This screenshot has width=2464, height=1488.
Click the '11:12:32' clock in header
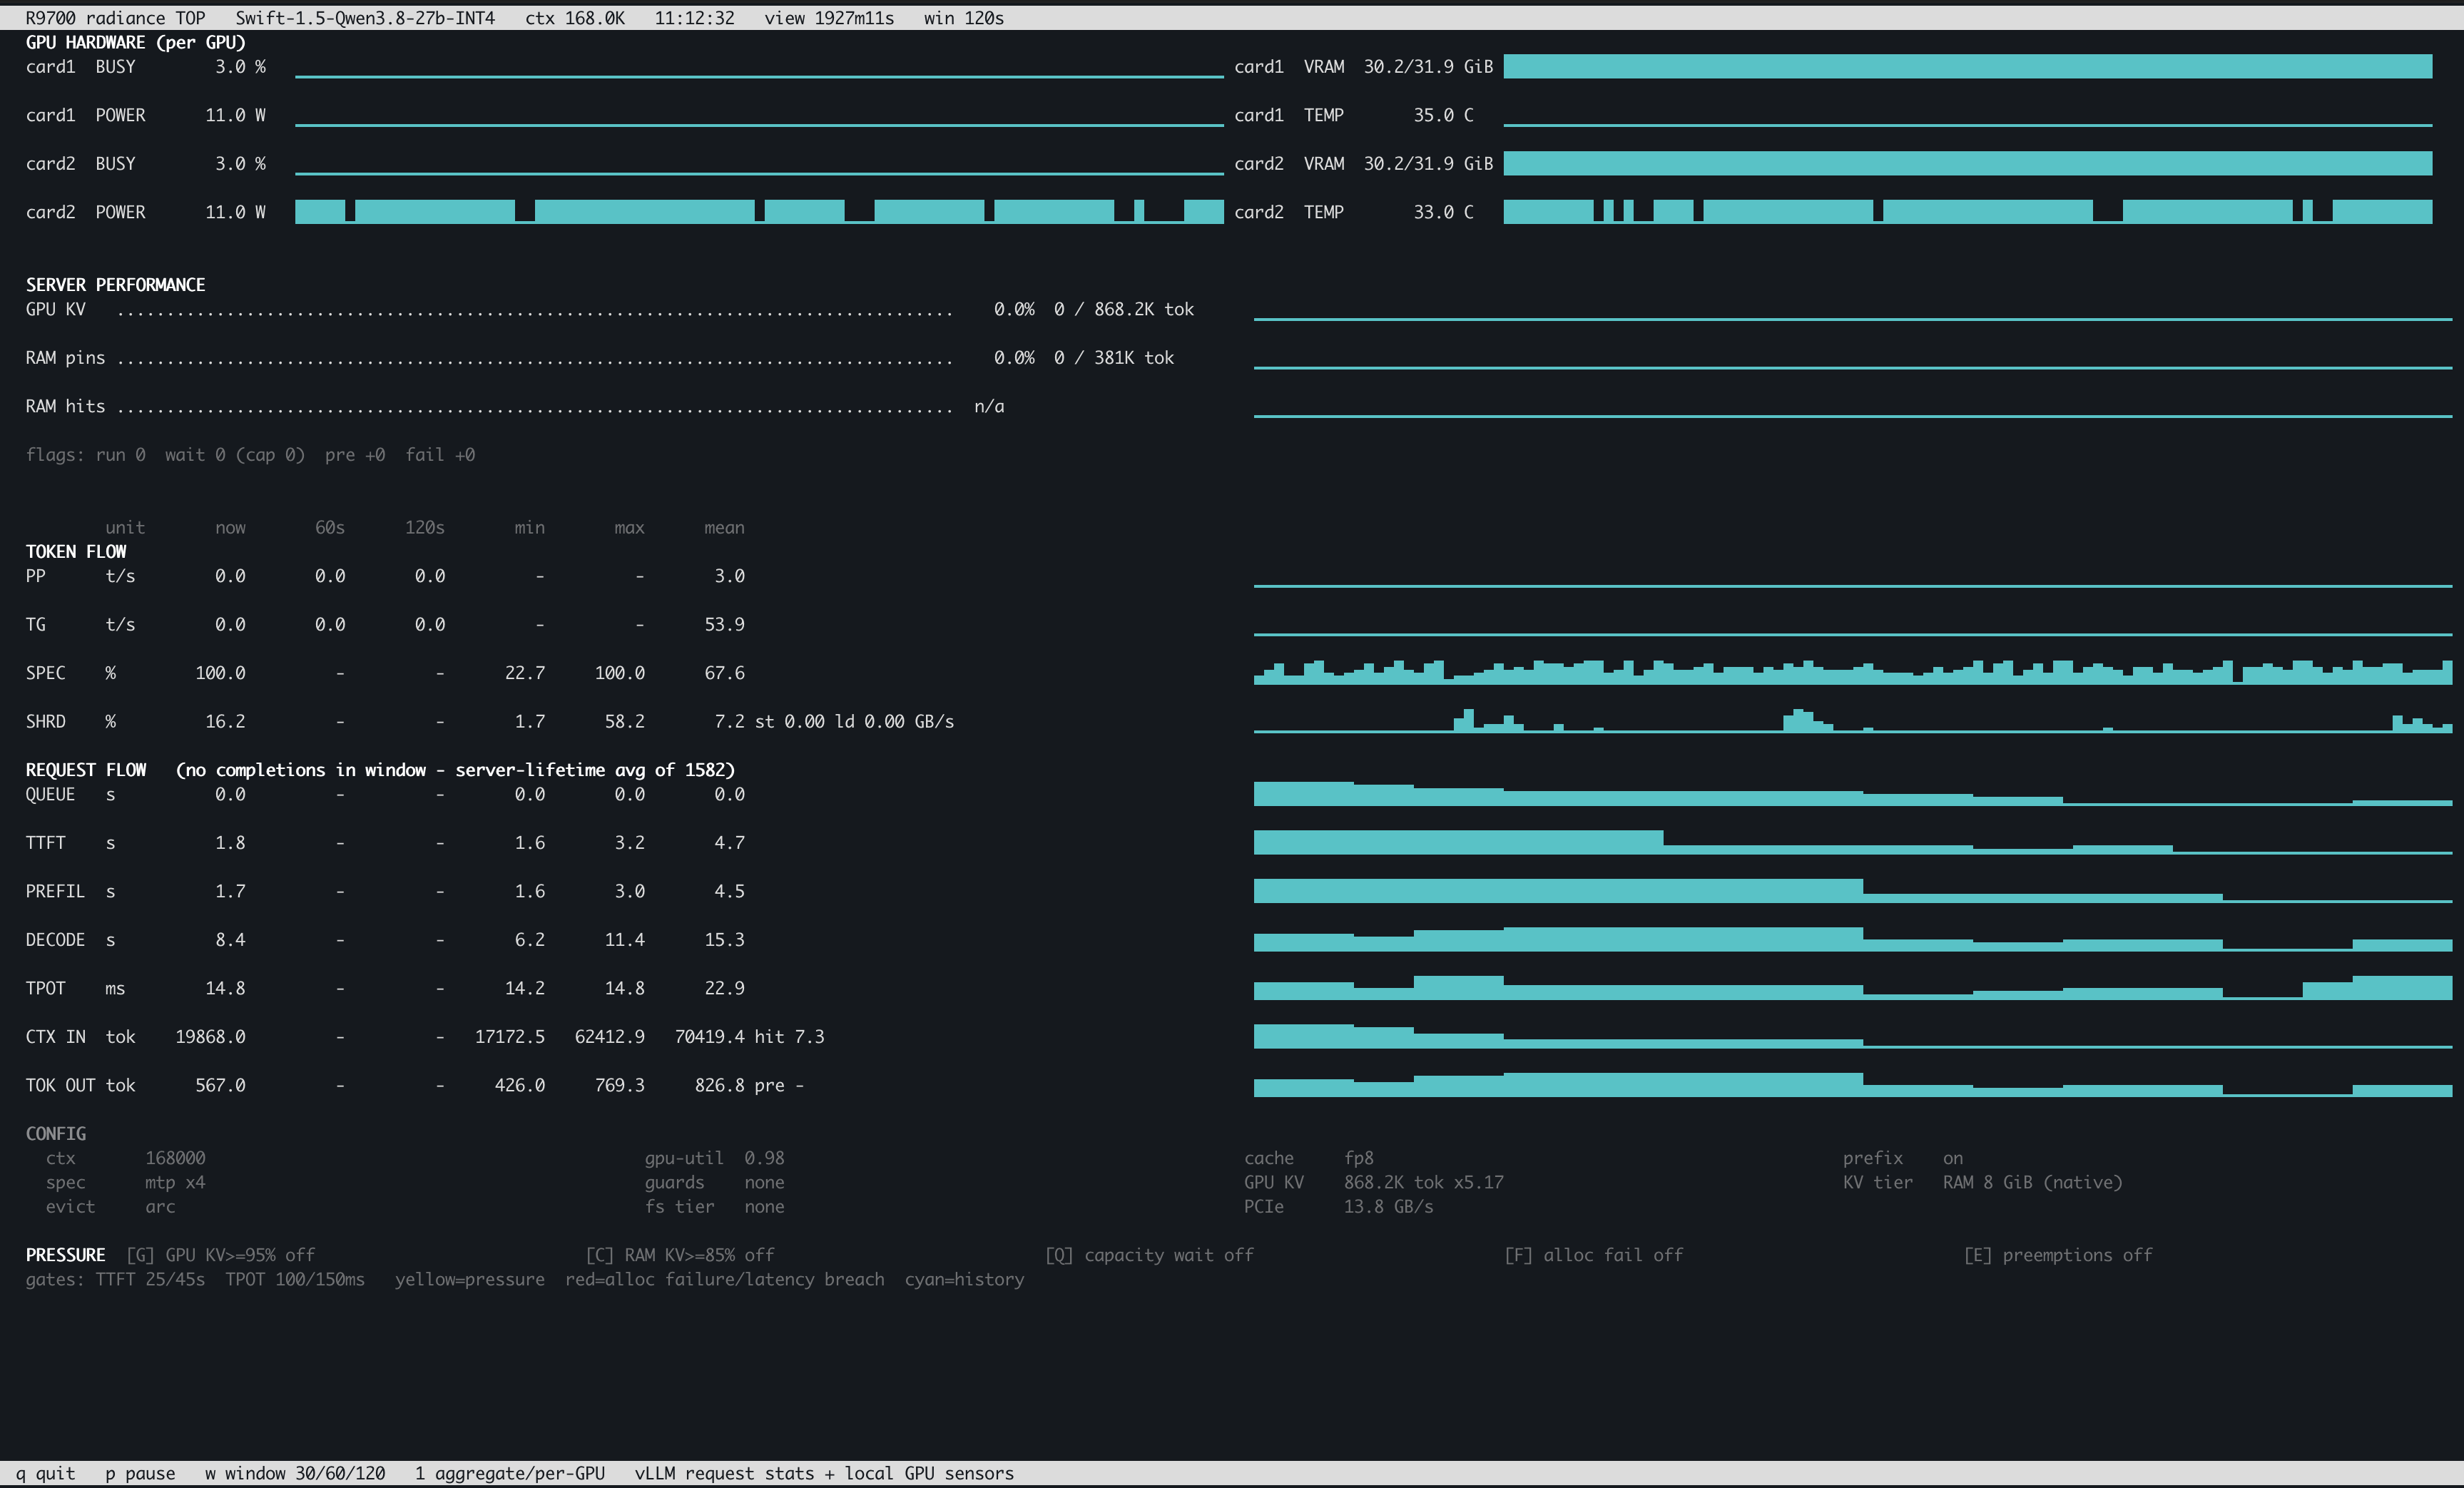694,18
